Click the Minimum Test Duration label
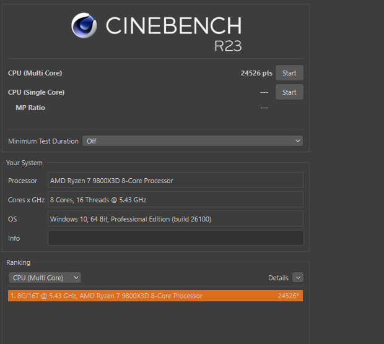The width and height of the screenshot is (384, 344). point(43,141)
